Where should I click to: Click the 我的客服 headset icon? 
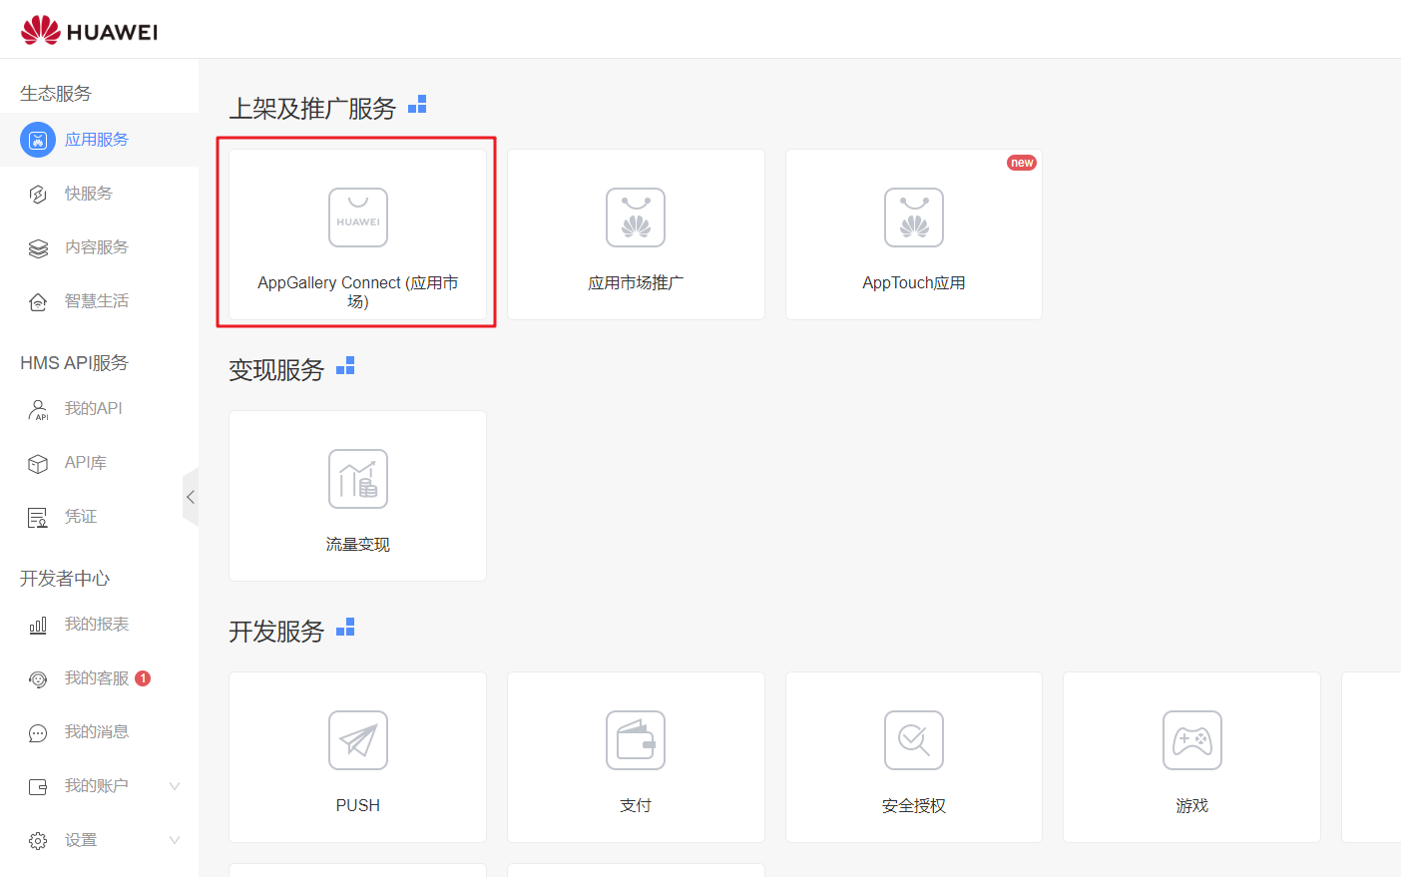pyautogui.click(x=38, y=678)
